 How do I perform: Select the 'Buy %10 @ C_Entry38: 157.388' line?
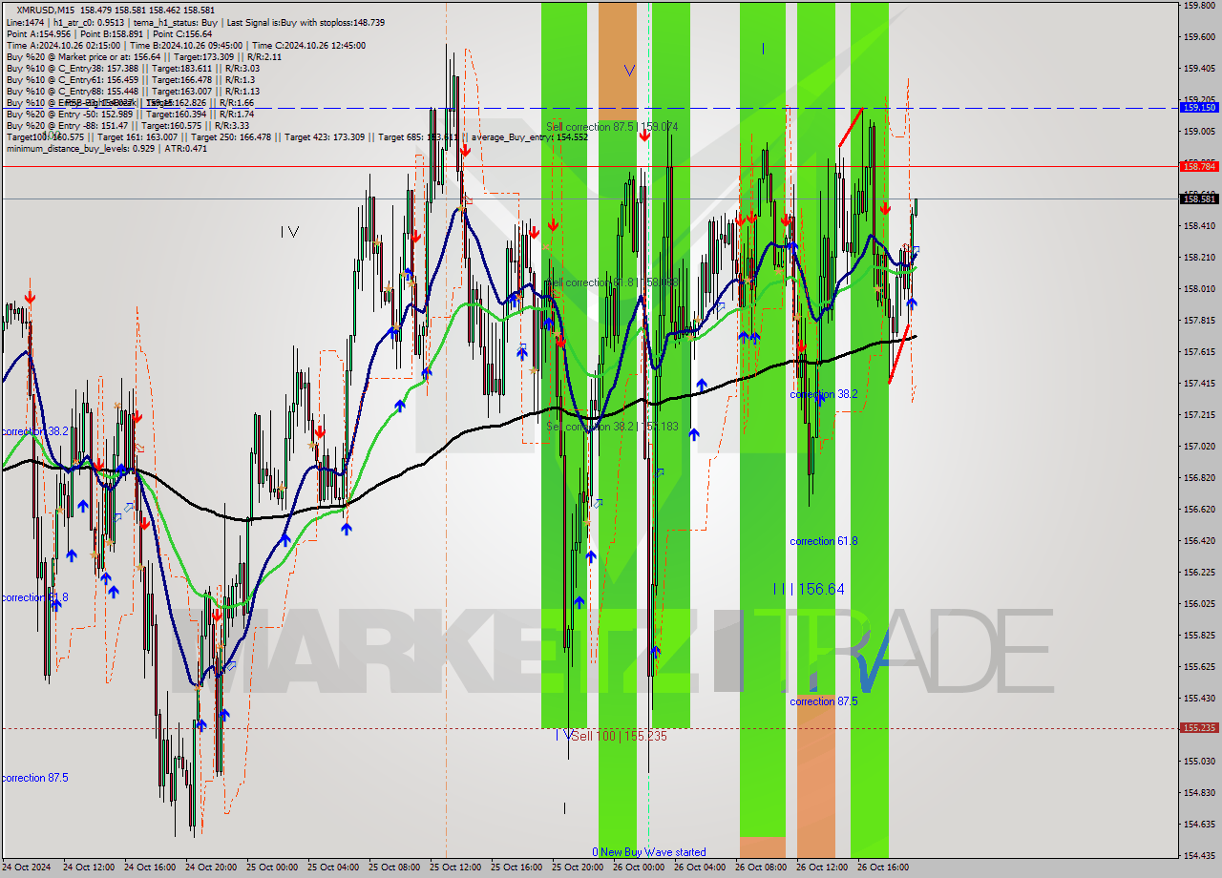click(73, 68)
